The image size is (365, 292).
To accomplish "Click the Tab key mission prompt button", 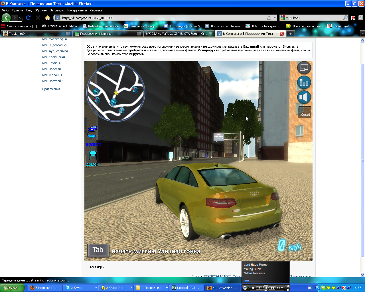I will [98, 251].
